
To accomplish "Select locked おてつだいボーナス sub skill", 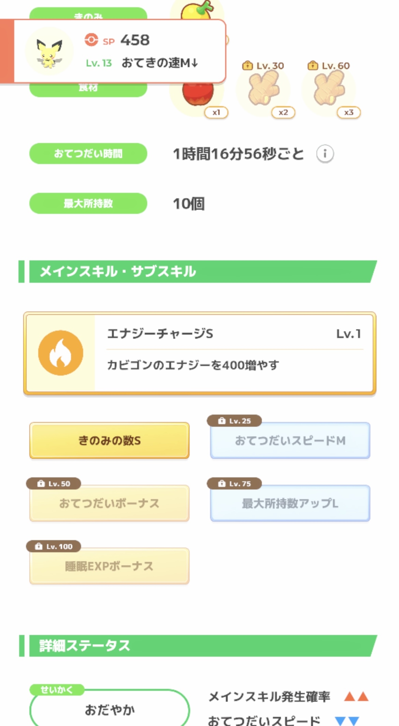I will [109, 503].
